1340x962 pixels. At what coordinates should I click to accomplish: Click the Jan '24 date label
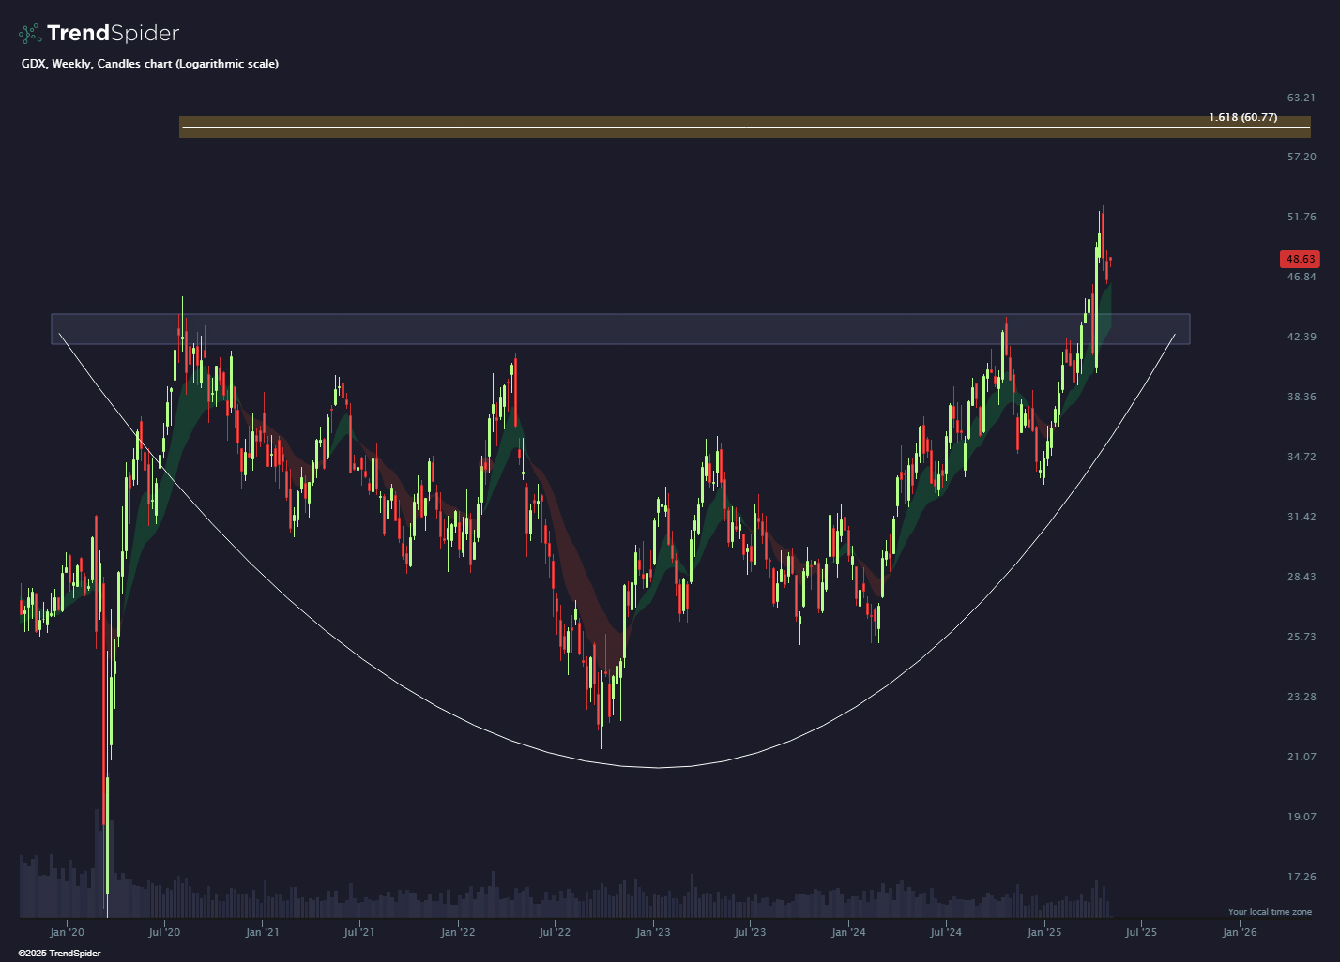click(x=848, y=932)
